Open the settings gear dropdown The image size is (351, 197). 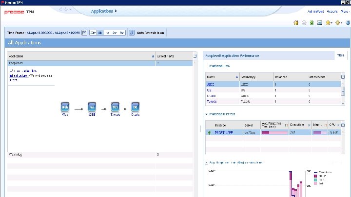(x=339, y=22)
